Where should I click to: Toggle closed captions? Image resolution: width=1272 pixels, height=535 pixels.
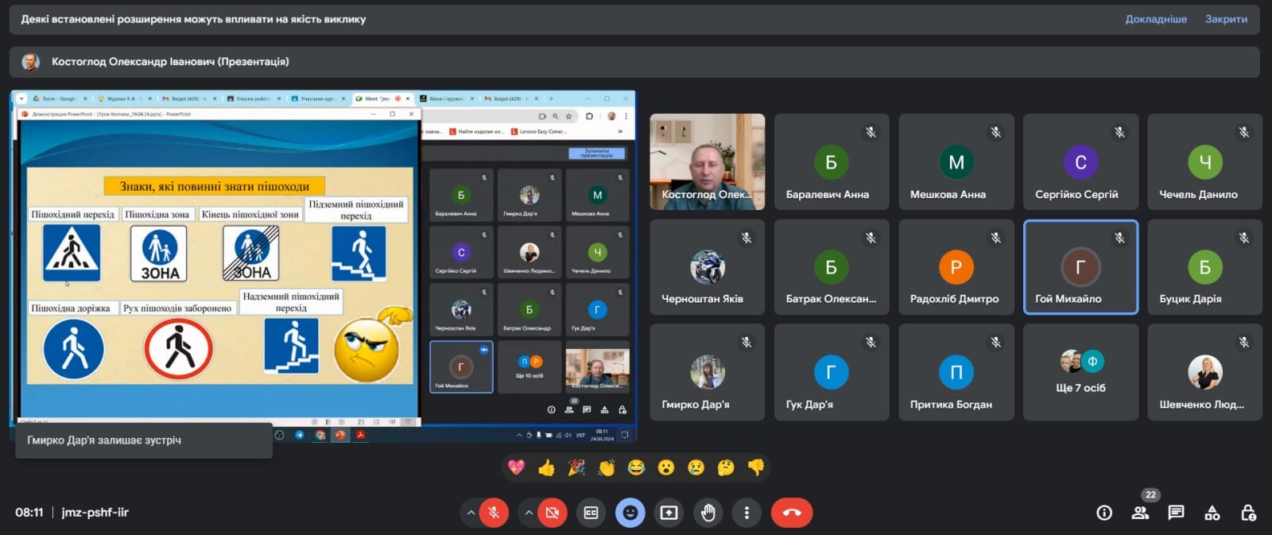(x=591, y=513)
